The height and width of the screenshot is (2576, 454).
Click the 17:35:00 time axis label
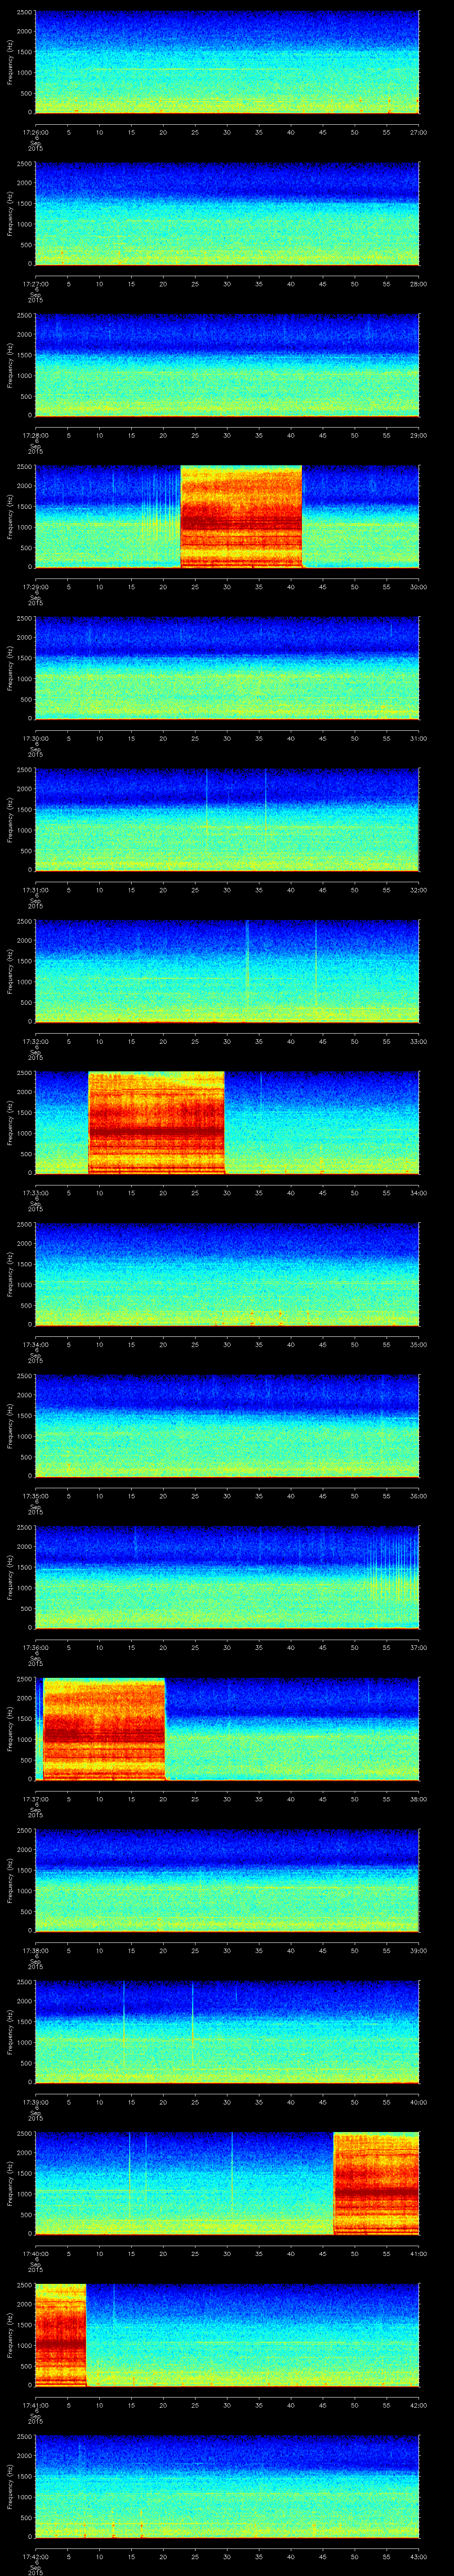[35, 1496]
